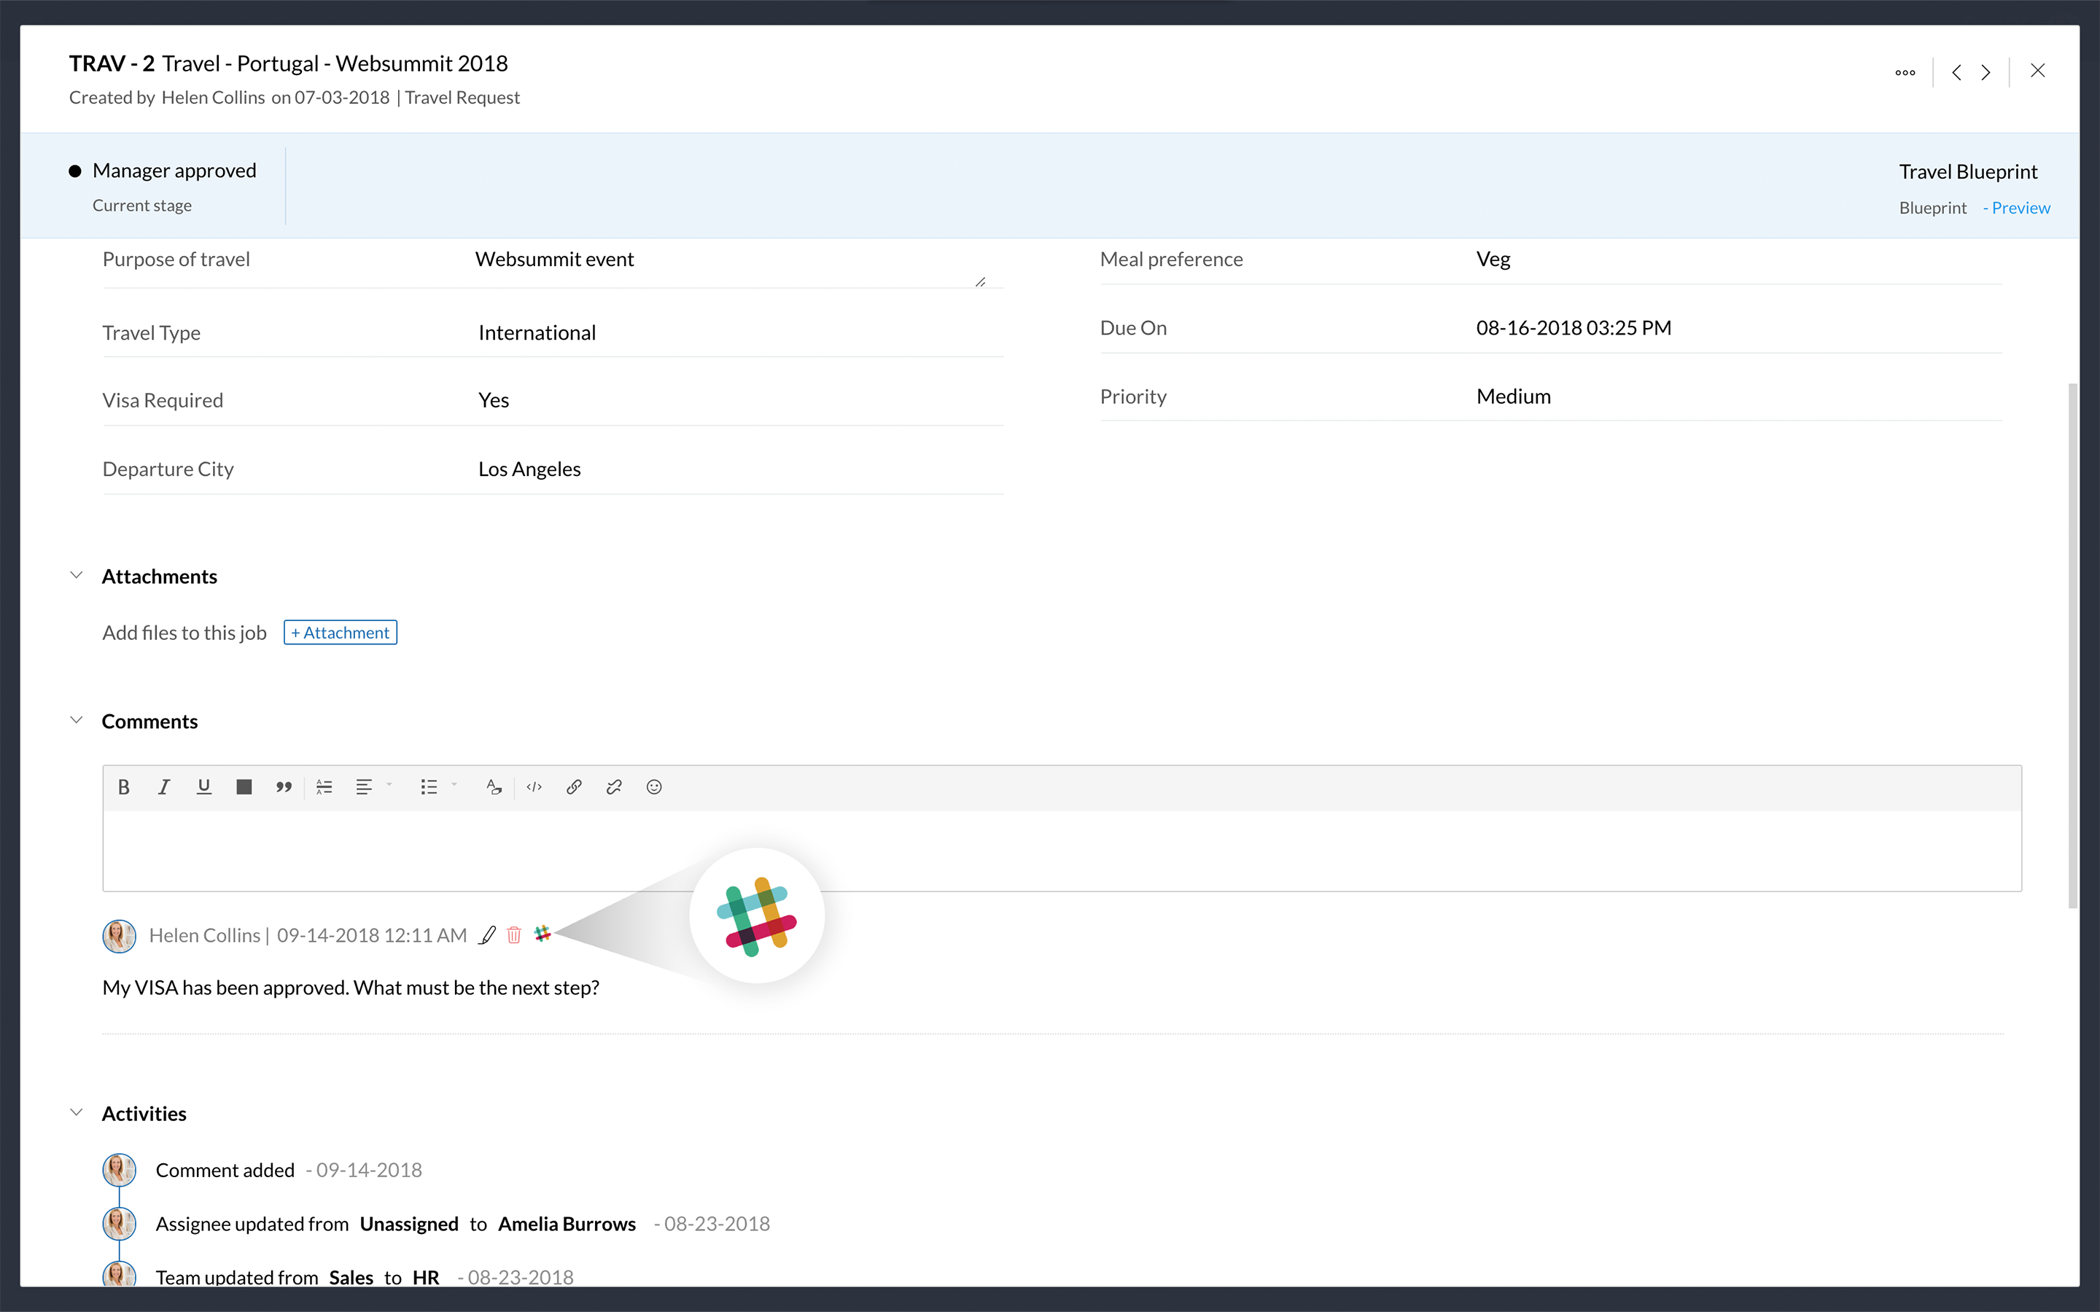Open text alignment dropdown
Image resolution: width=2100 pixels, height=1312 pixels.
point(389,785)
